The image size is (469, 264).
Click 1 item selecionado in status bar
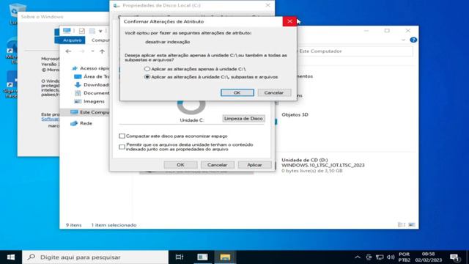click(114, 225)
